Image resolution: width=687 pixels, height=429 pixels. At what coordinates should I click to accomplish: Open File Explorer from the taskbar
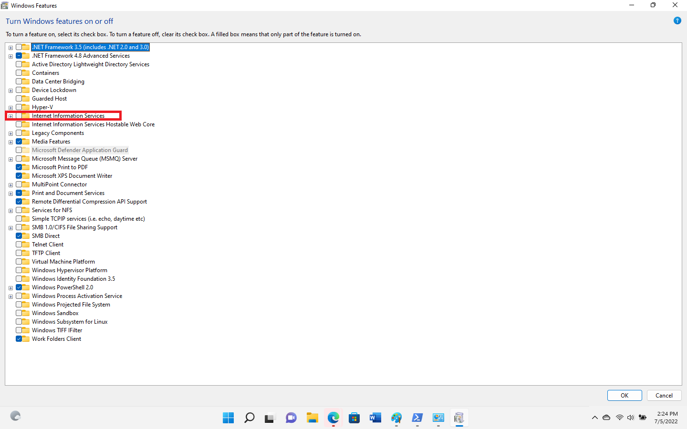[312, 418]
